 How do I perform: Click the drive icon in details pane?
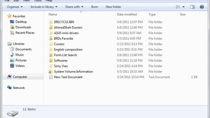12,113
